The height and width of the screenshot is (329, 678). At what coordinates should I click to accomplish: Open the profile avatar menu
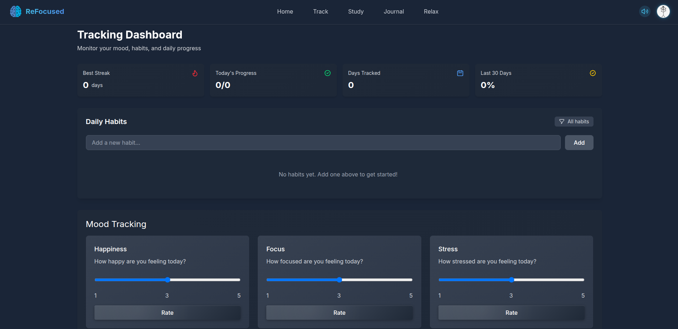pos(663,11)
